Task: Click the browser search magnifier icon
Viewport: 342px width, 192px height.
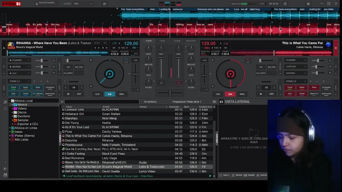Action: pos(62,102)
